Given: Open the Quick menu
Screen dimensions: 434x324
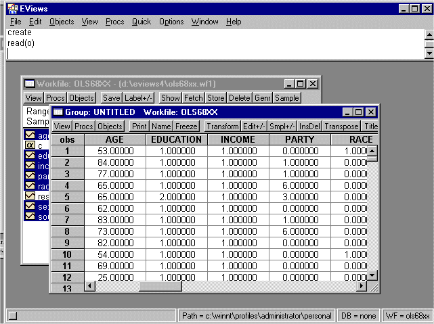Looking at the screenshot, I should pos(142,22).
